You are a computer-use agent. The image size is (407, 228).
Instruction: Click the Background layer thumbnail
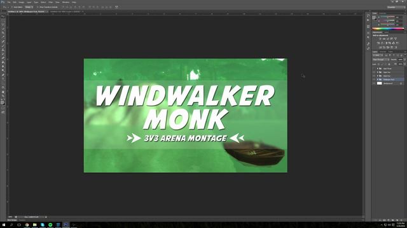pos(380,83)
